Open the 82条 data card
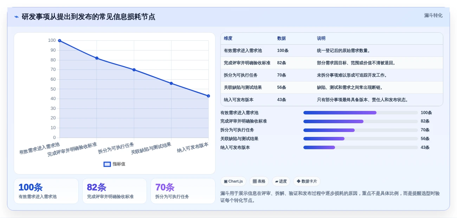Screen dimensions: 457x218 [x=115, y=191]
